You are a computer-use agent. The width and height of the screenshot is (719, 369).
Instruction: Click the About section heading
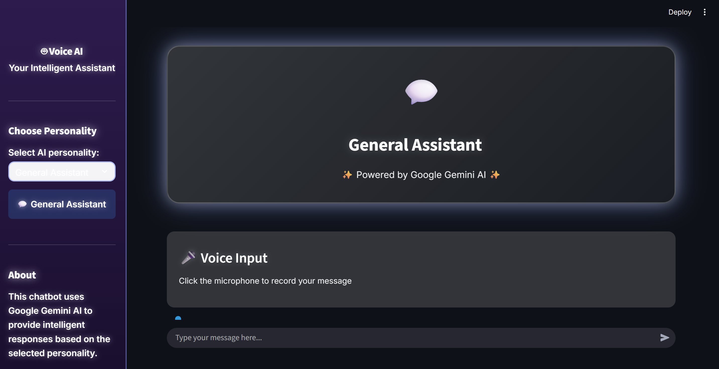tap(22, 275)
